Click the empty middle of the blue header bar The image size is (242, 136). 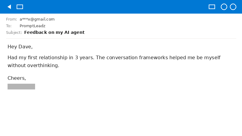tap(115, 7)
